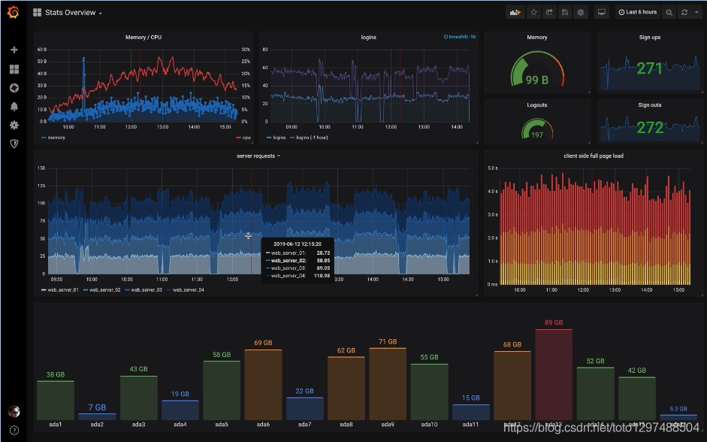This screenshot has height=442, width=707.
Task: Toggle web_server_02 series in legend
Action: pos(102,289)
